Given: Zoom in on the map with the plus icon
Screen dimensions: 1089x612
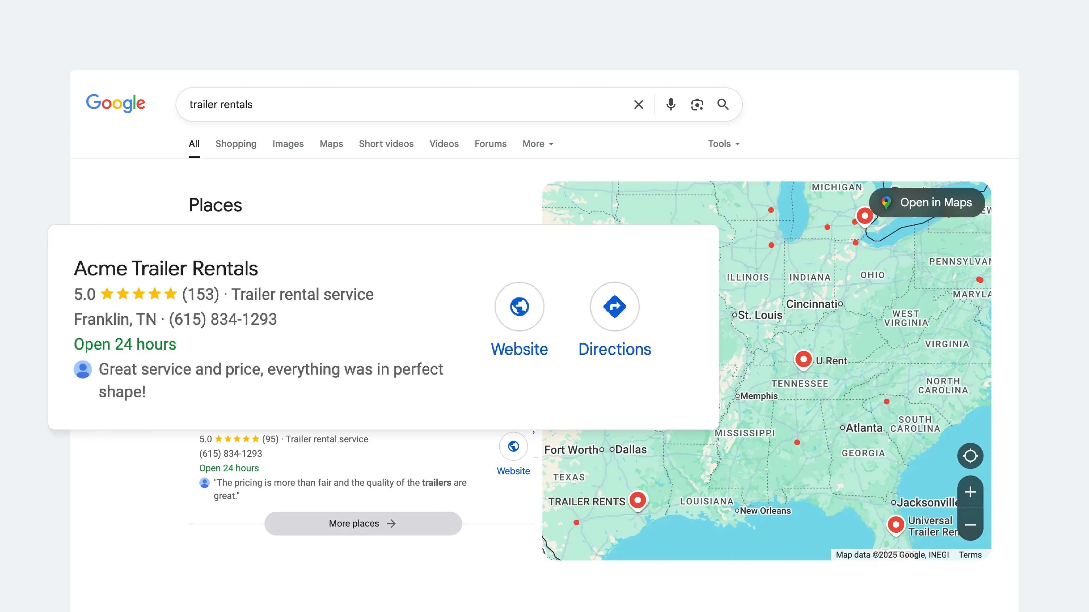Looking at the screenshot, I should [970, 491].
